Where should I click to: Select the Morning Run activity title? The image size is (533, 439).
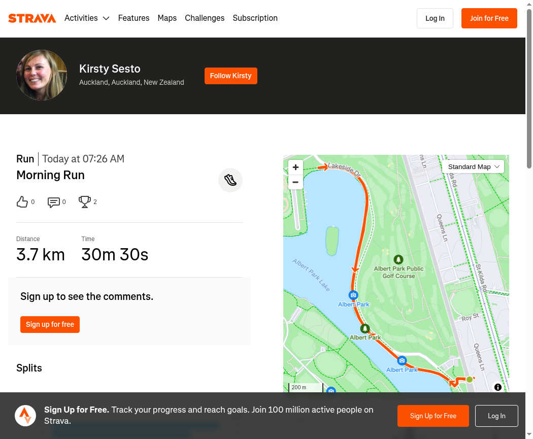point(50,175)
